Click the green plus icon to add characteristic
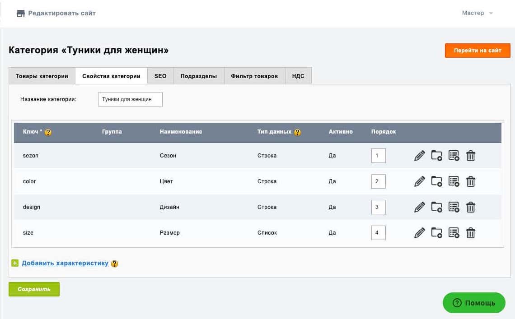The width and height of the screenshot is (515, 319). (15, 263)
